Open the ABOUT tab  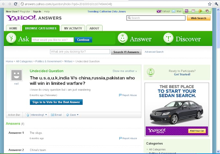click(x=94, y=28)
